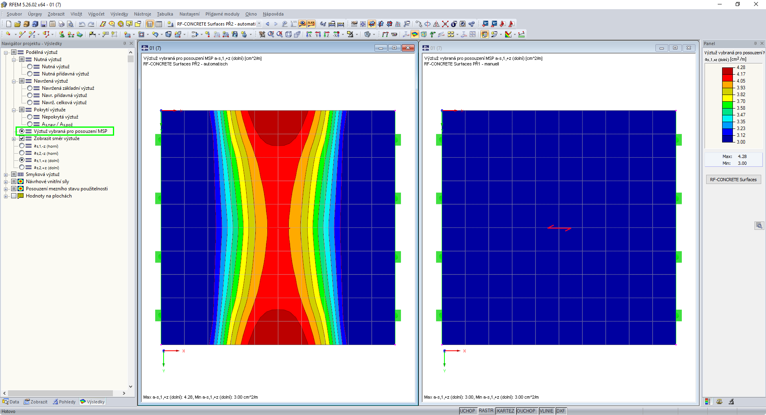Click the dark blue 3.00 legend color
766x415 pixels.
(x=728, y=138)
